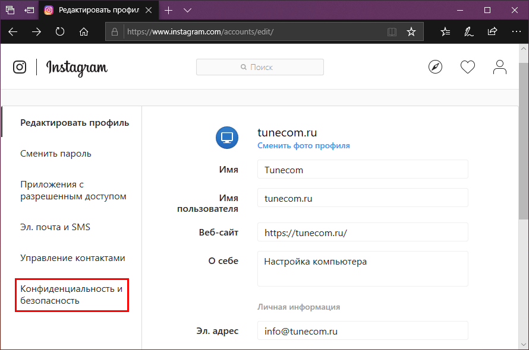Open a new browser tab
The width and height of the screenshot is (529, 350).
click(x=168, y=10)
